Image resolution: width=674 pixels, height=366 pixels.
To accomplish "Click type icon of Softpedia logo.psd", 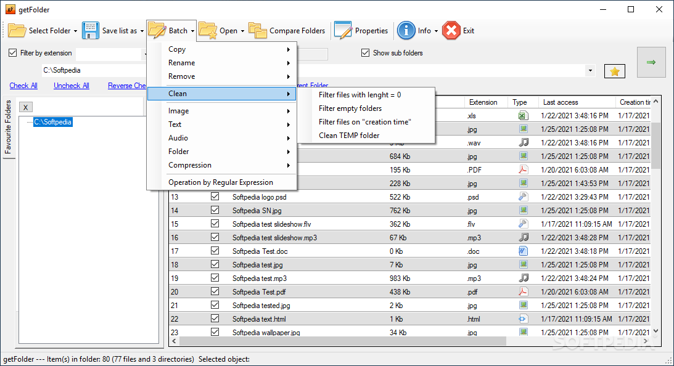I will pos(523,197).
